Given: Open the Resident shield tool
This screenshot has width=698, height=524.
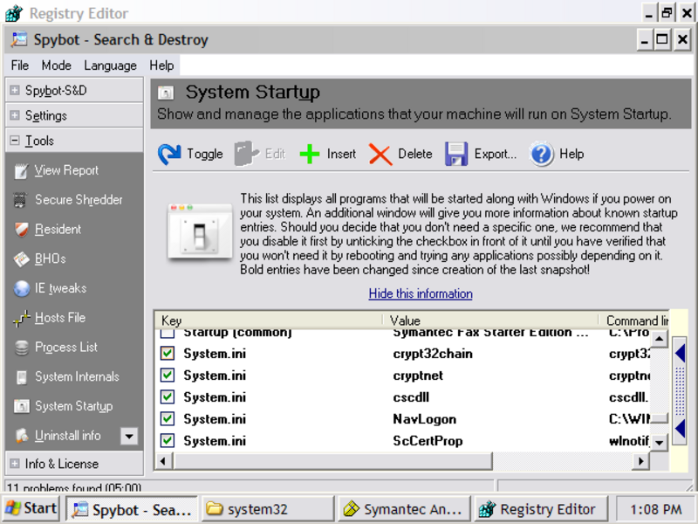Looking at the screenshot, I should tap(58, 229).
